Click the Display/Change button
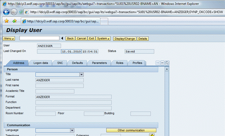 tap(125, 39)
